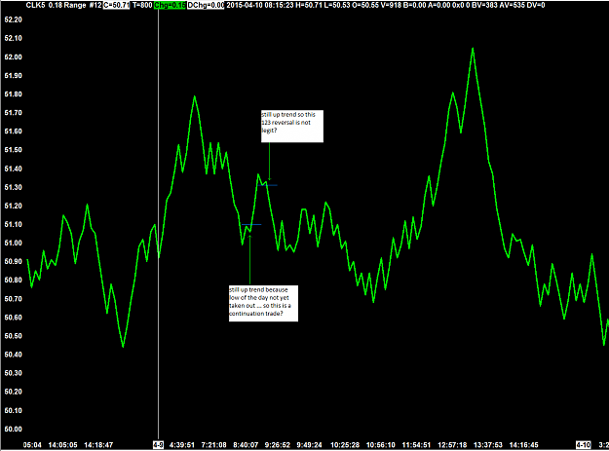Click the 51.30 price axis label
This screenshot has width=609, height=451.
click(14, 187)
